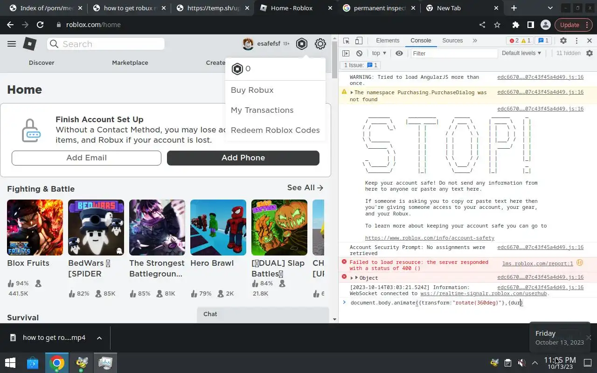Choose Redeem Roblox Codes
Image resolution: width=597 pixels, height=373 pixels.
pos(275,130)
